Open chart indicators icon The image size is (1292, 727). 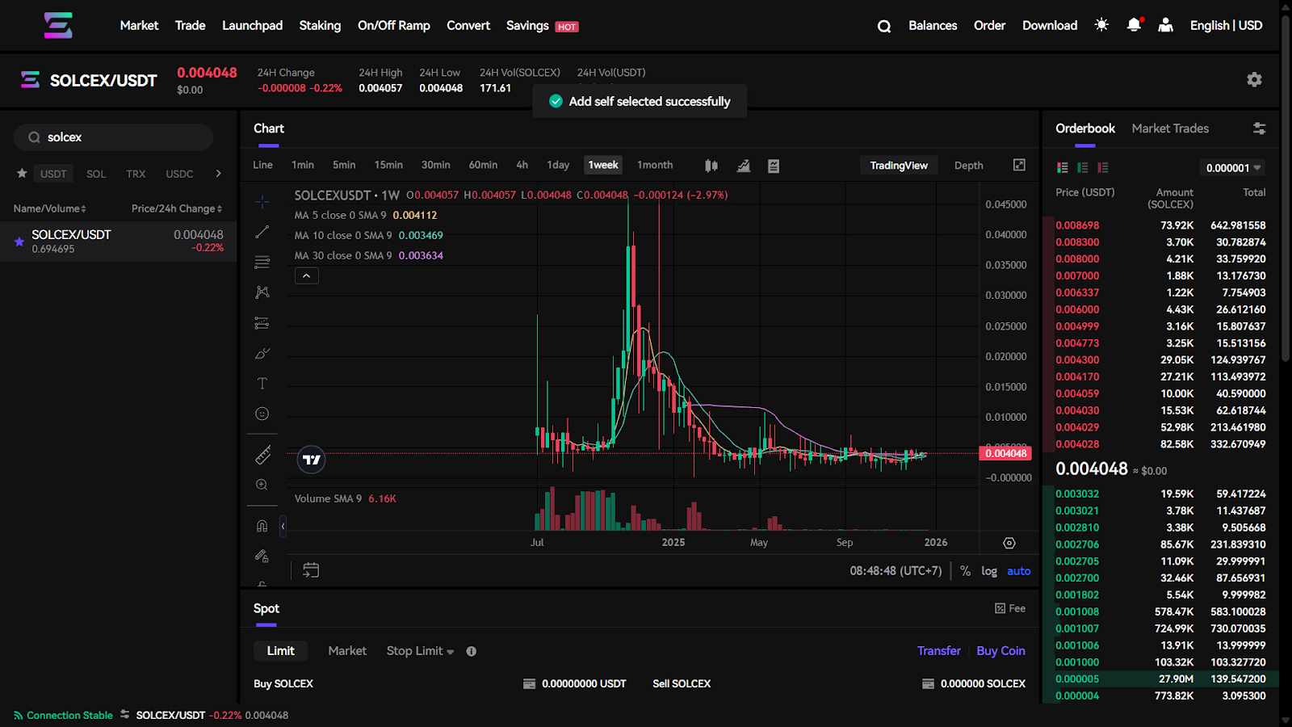point(744,166)
